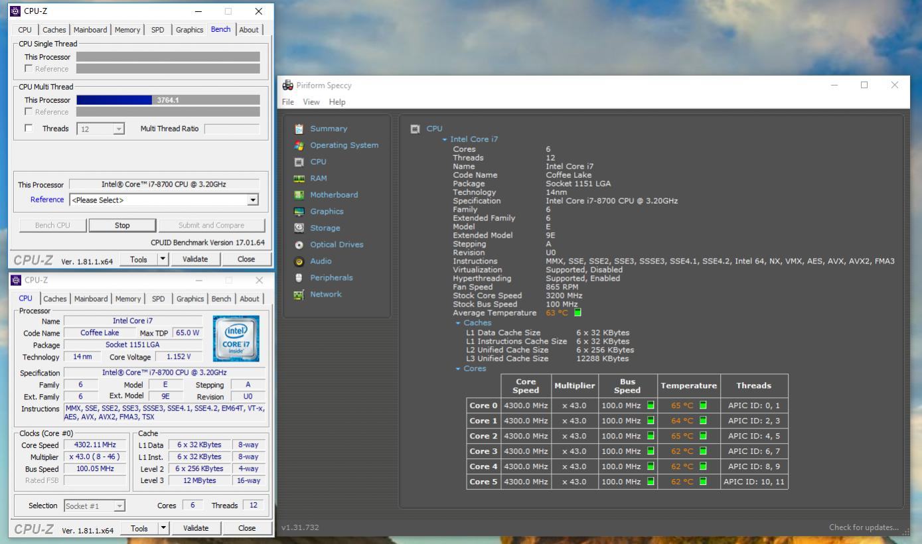Click Piriform Speccy title bar app icon
The height and width of the screenshot is (544, 922).
tap(287, 85)
